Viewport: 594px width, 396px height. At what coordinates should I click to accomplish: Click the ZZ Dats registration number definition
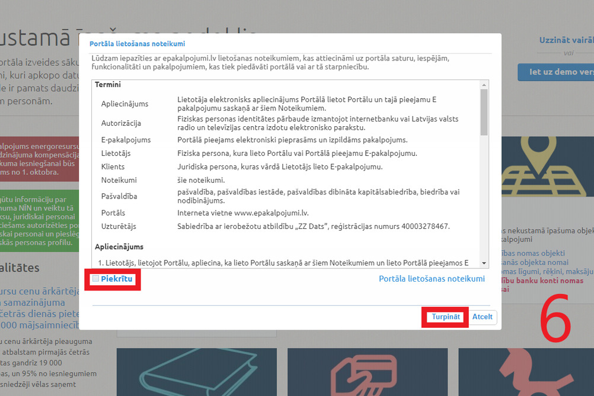tap(314, 226)
